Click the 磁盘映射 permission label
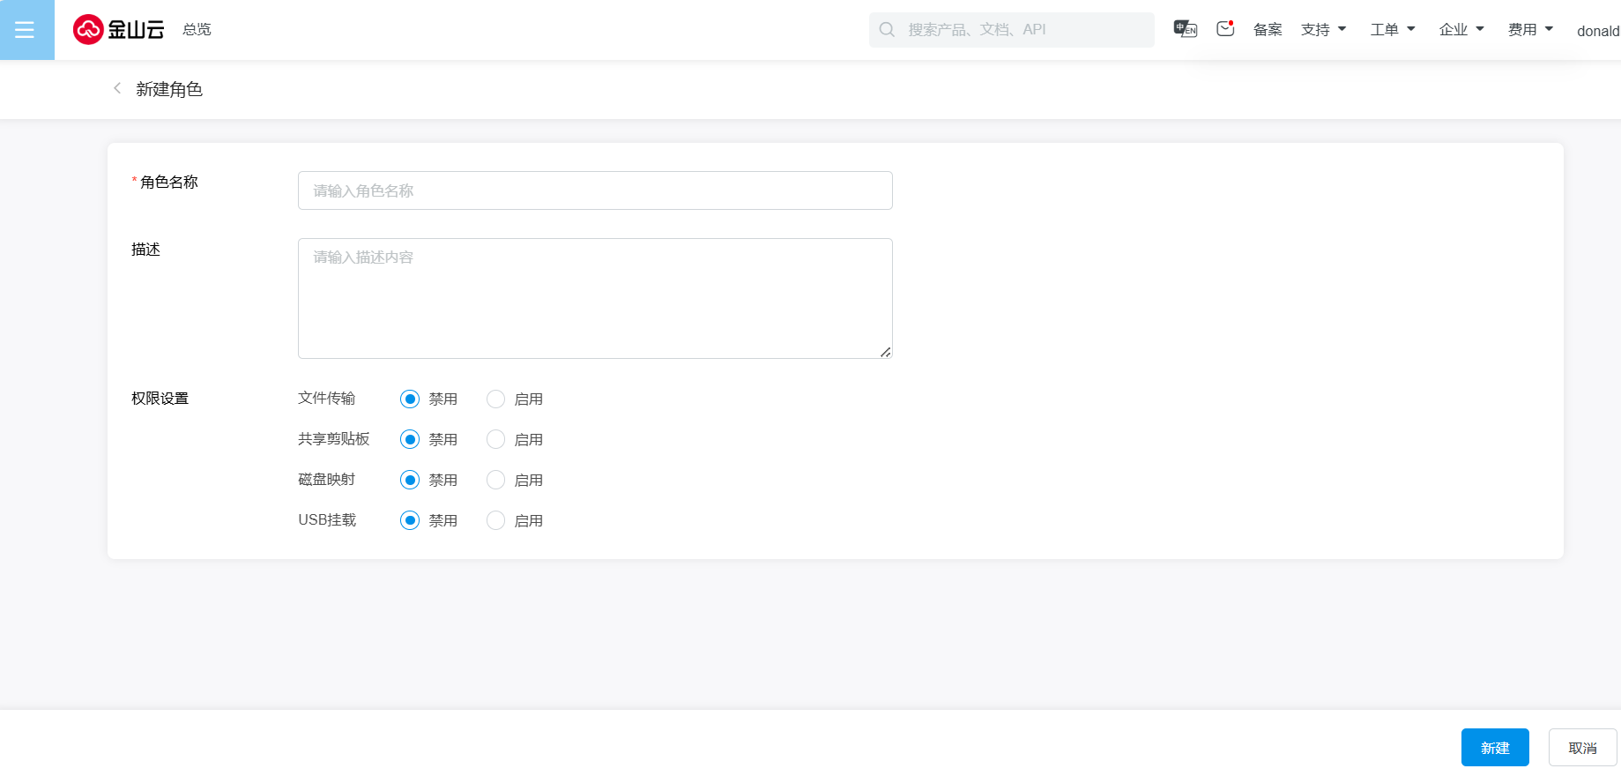 click(x=327, y=480)
